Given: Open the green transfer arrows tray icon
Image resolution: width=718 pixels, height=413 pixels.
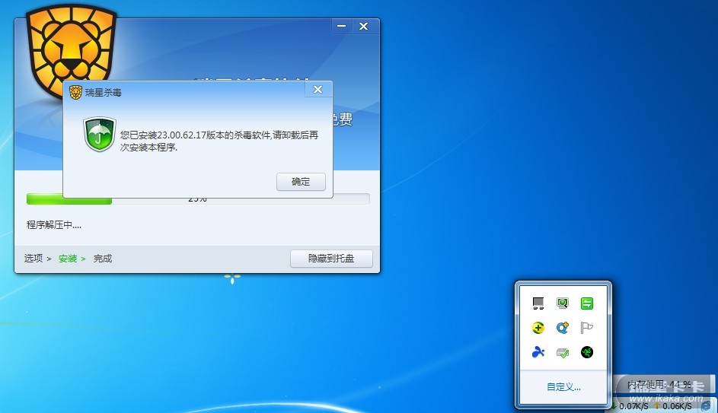Looking at the screenshot, I should pos(586,303).
